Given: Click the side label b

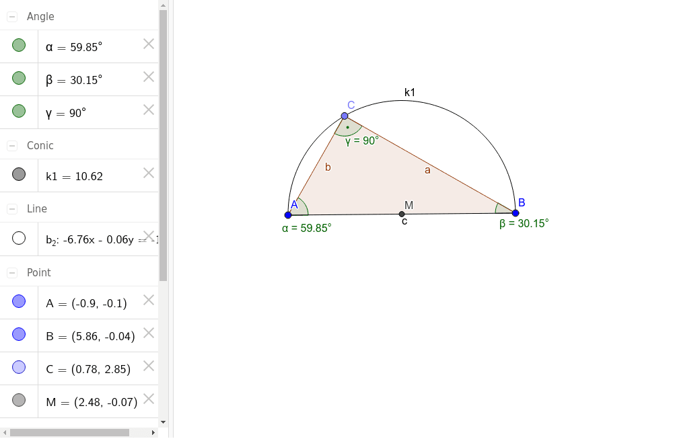Looking at the screenshot, I should click(328, 167).
